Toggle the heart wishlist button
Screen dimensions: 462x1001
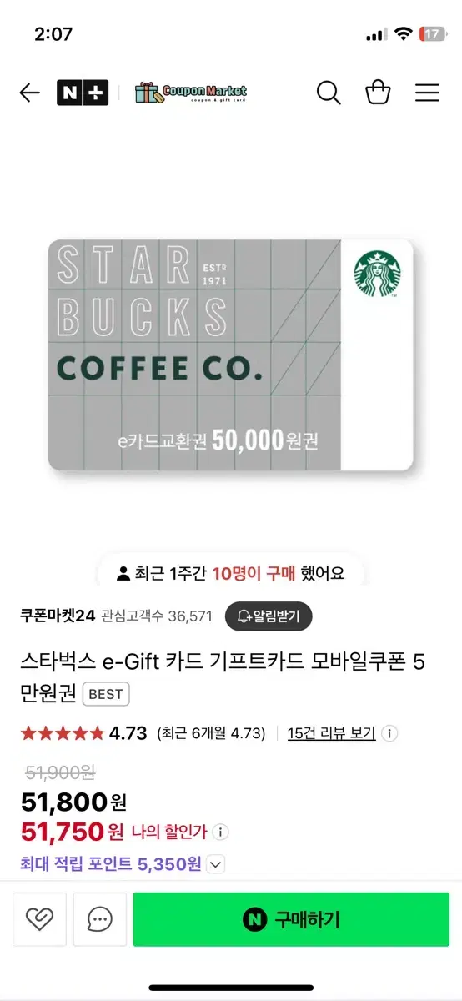[39, 919]
